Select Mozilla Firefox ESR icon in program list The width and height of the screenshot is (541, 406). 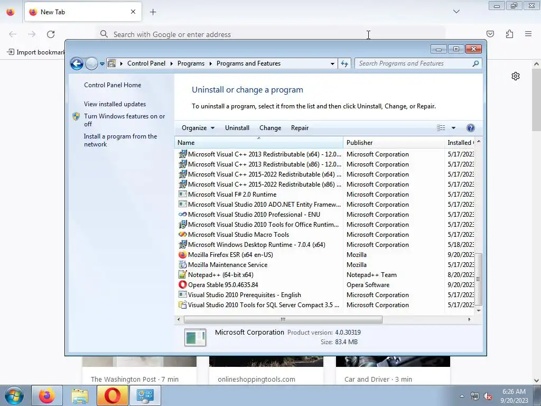(x=182, y=254)
